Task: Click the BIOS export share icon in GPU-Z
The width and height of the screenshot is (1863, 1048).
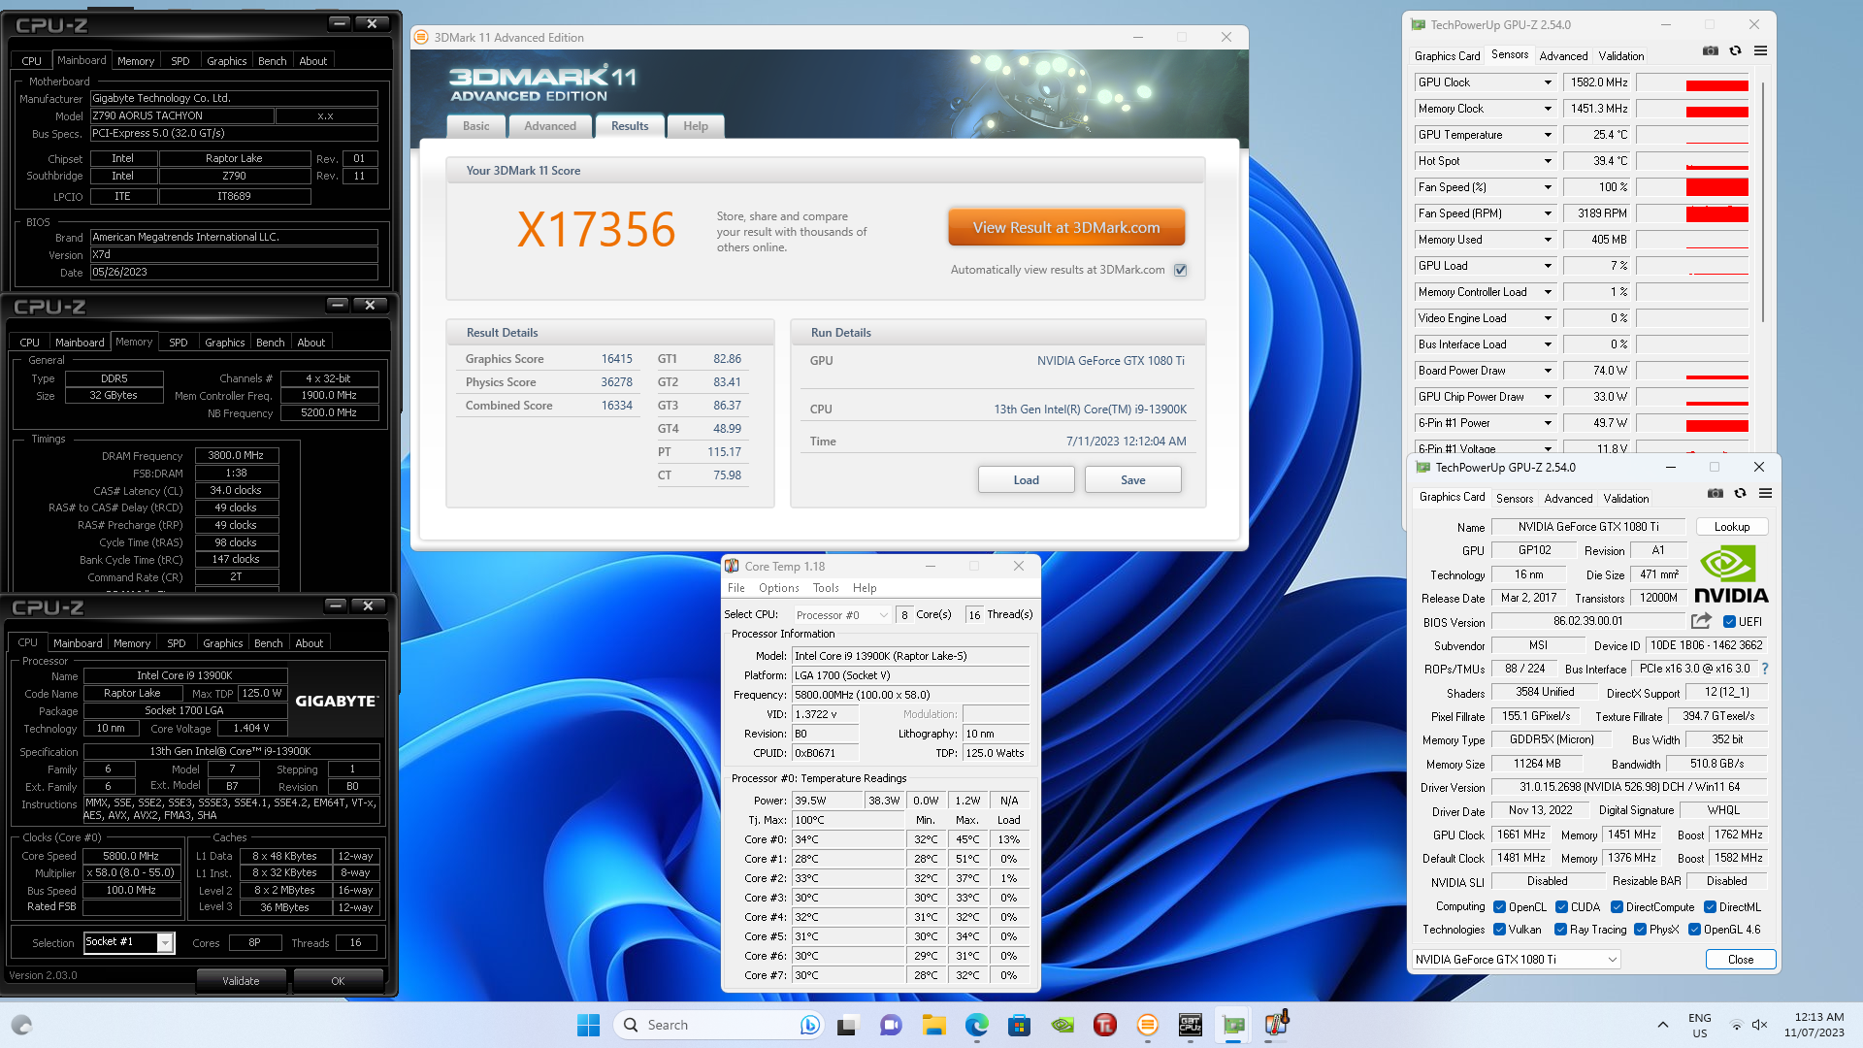Action: pyautogui.click(x=1701, y=621)
